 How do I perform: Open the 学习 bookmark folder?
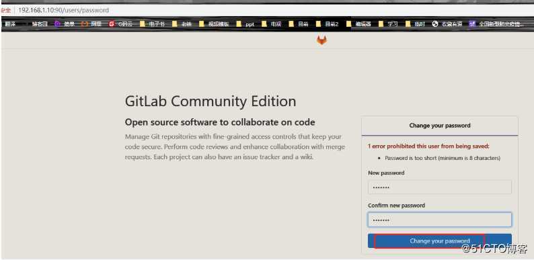point(388,24)
